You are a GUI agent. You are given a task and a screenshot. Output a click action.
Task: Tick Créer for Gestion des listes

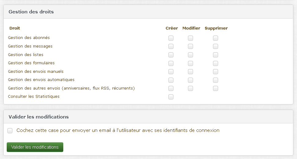click(x=171, y=55)
